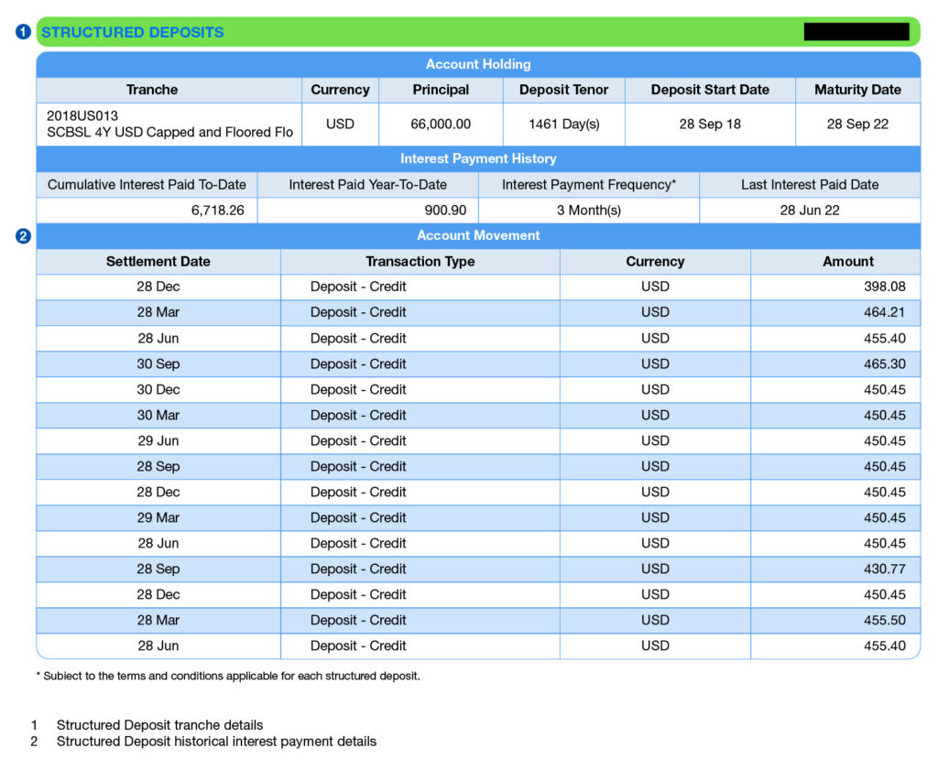The width and height of the screenshot is (938, 781).
Task: Click the circled number 1 marker icon
Action: click(x=24, y=32)
